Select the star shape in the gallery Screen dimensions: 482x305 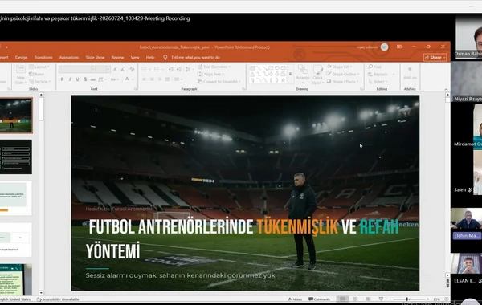pyautogui.click(x=283, y=80)
